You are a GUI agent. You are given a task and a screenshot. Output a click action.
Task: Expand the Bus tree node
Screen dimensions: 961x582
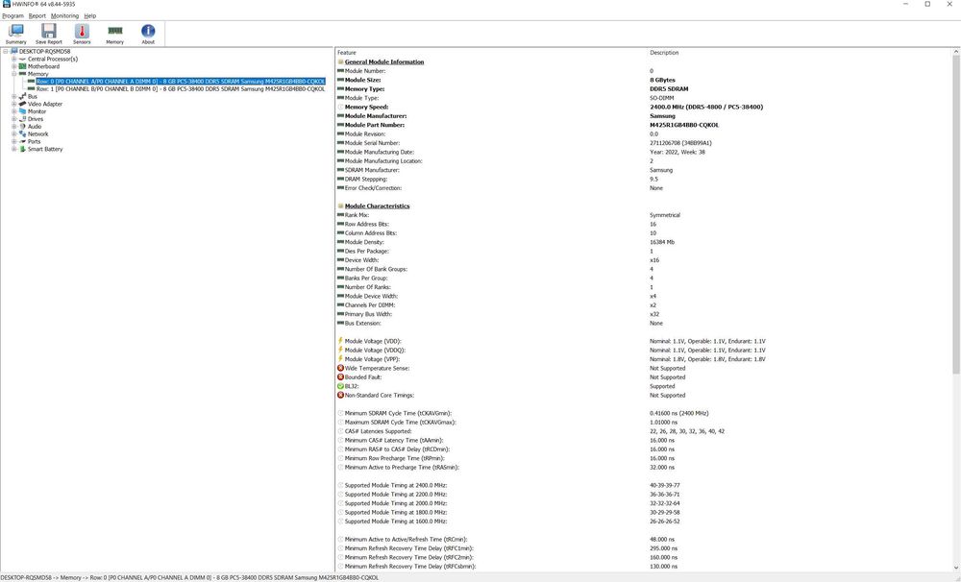(14, 97)
